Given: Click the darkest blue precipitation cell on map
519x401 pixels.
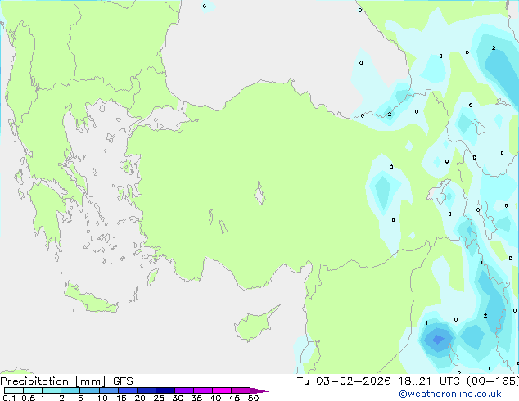Looking at the screenshot, I should (x=438, y=340).
